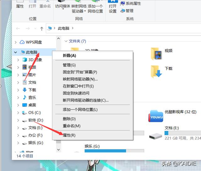This screenshot has width=201, height=171.
Task: Click the 此电脑 icon in address bar
Action: pos(50,28)
